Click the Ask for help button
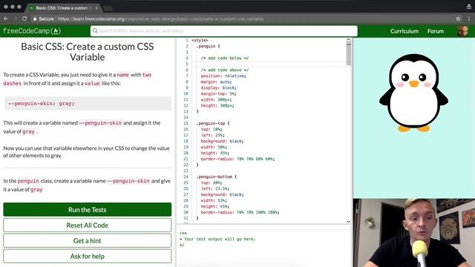This screenshot has height=267, width=475. tap(88, 256)
